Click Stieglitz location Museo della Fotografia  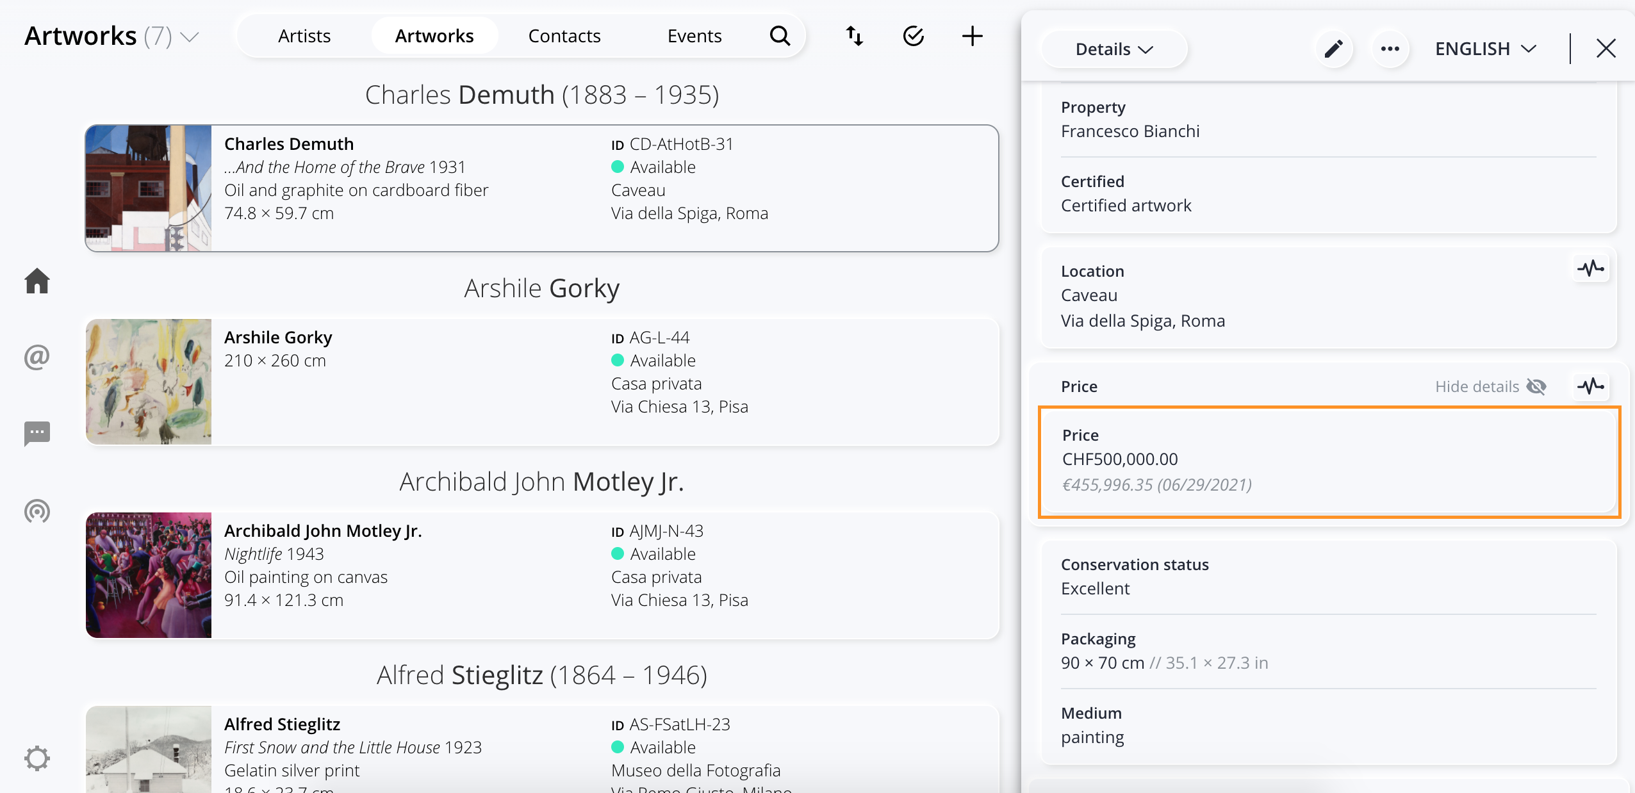696,771
